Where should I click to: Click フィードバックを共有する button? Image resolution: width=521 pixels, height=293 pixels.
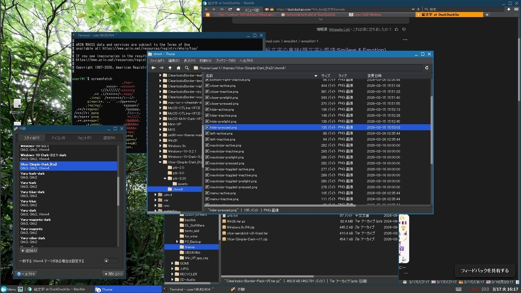point(485,270)
